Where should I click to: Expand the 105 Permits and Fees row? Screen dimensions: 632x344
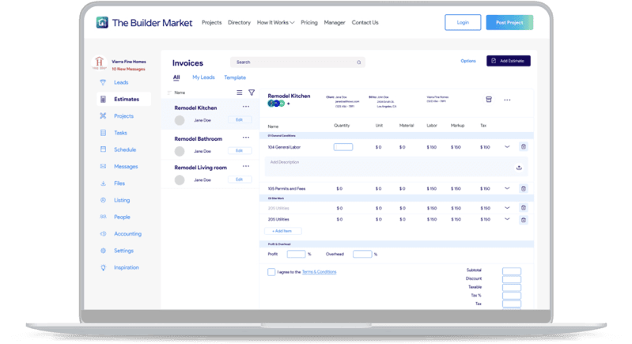pyautogui.click(x=507, y=188)
